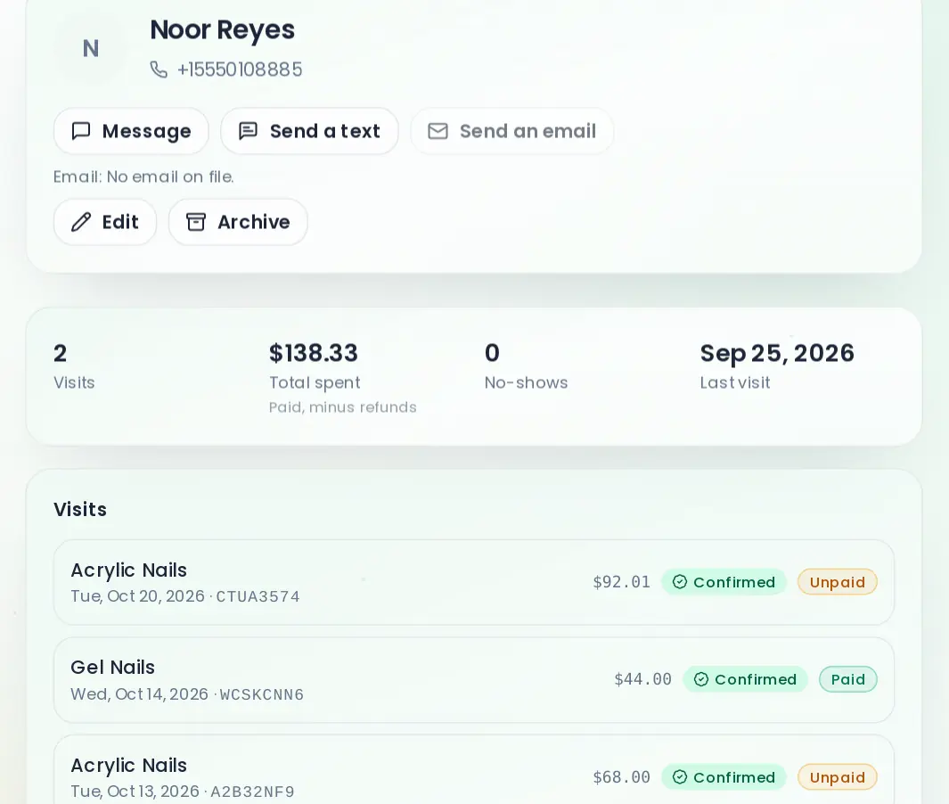Click the archive box icon
Viewport: 949px width, 804px height.
(x=196, y=222)
